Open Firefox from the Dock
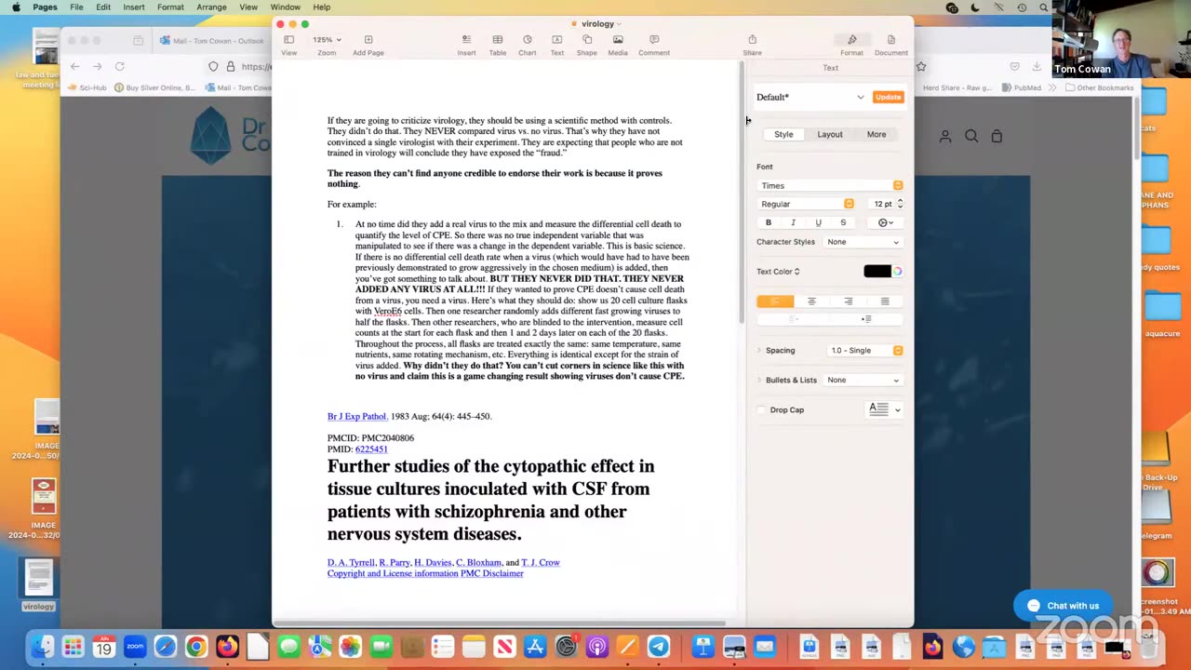This screenshot has width=1191, height=670. coord(227,647)
